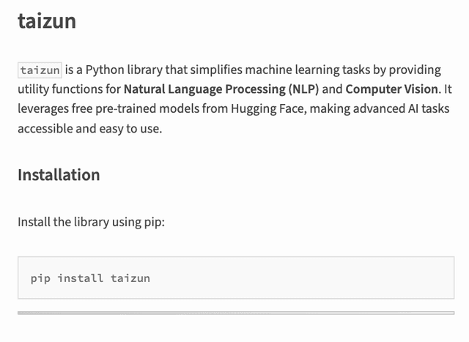
Task: Click the horizontal divider below code block
Action: tap(234, 313)
